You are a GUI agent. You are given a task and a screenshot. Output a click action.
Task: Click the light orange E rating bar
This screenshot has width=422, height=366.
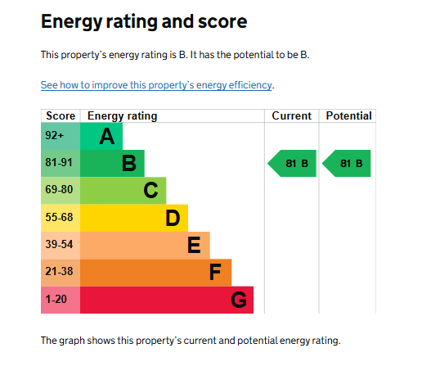[145, 246]
